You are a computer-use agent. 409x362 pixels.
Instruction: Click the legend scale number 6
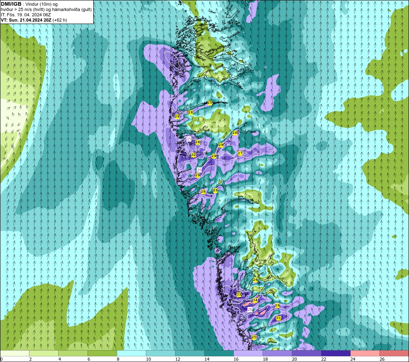[89, 359]
